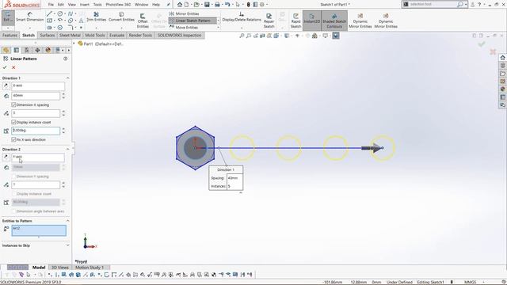507x285 pixels.
Task: Toggle Direction 2 Display instance count checkbox
Action: tap(14, 194)
